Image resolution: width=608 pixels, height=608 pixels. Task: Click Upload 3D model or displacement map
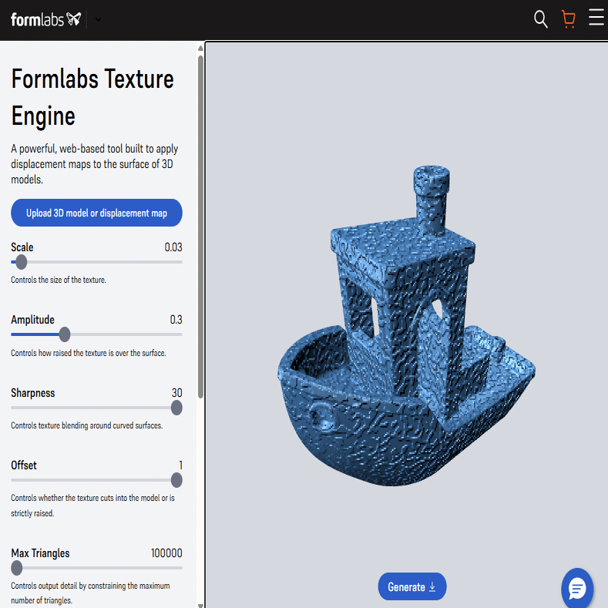96,213
